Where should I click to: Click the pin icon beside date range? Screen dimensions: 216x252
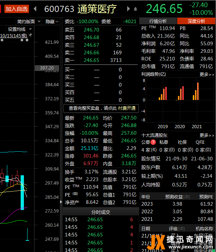click(x=30, y=35)
